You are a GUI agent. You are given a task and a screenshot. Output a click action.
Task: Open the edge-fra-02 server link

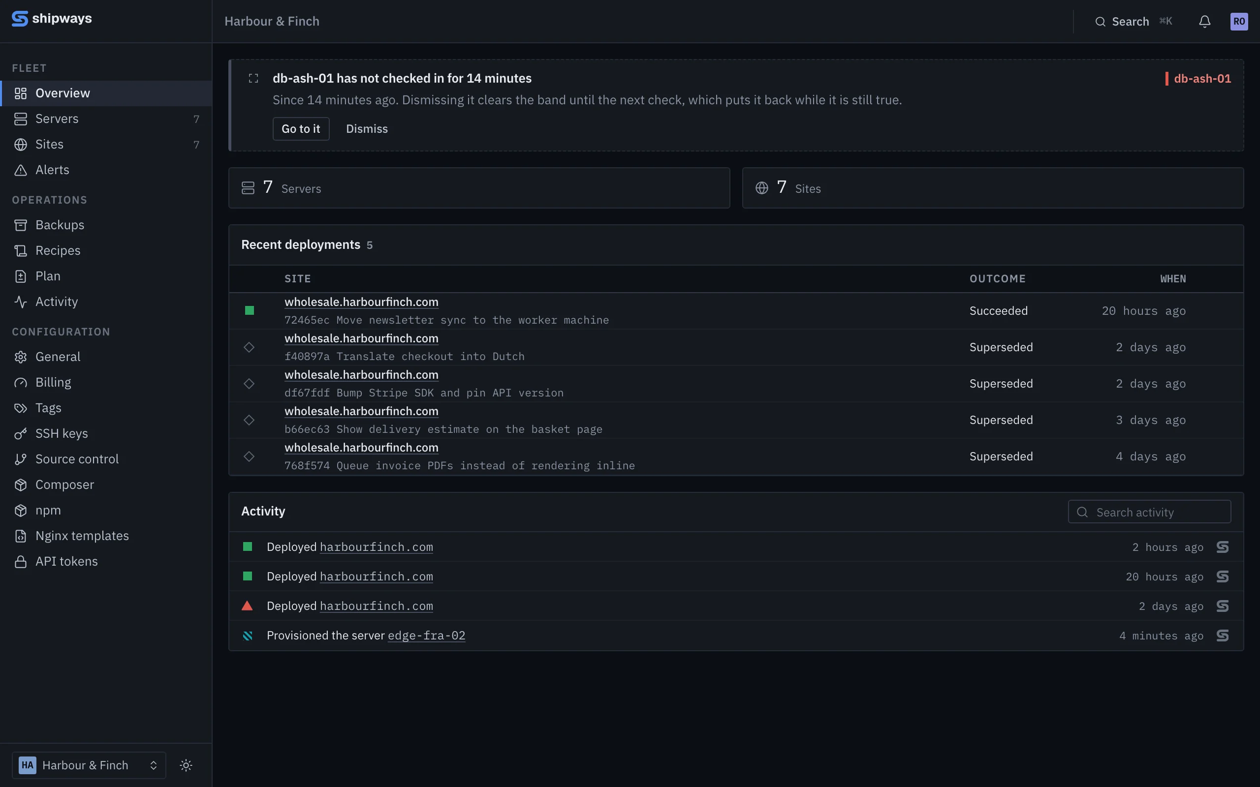point(426,636)
